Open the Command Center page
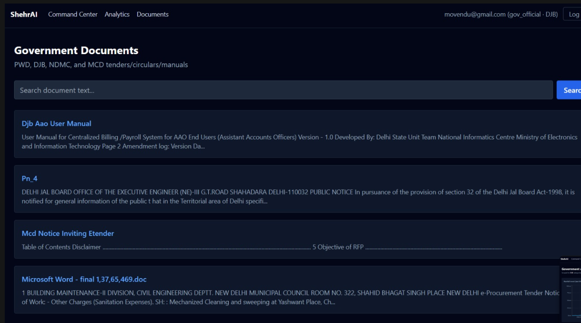Viewport: 581px width, 323px height. coord(73,15)
